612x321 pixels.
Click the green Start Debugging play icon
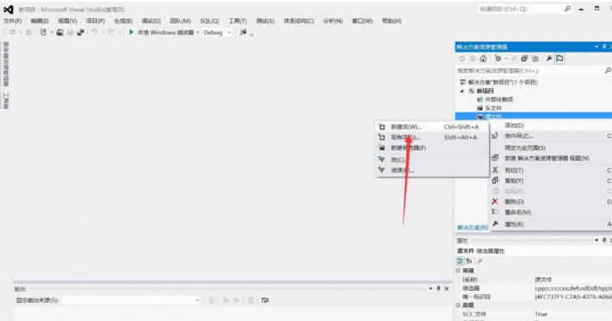pyautogui.click(x=131, y=32)
